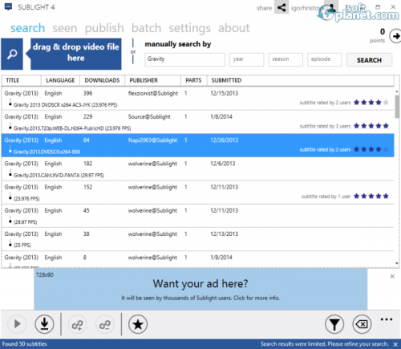Sort by the PARTS column header
This screenshot has width=401, height=349.
point(193,80)
